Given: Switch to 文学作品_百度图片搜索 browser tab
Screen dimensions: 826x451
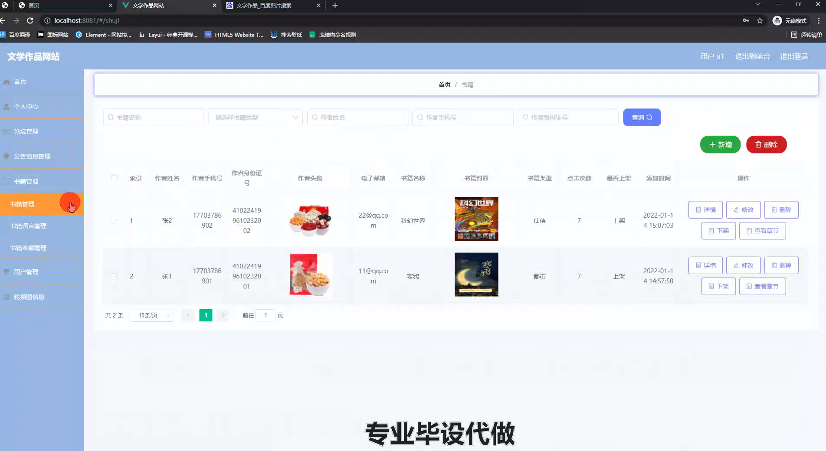Looking at the screenshot, I should (273, 5).
